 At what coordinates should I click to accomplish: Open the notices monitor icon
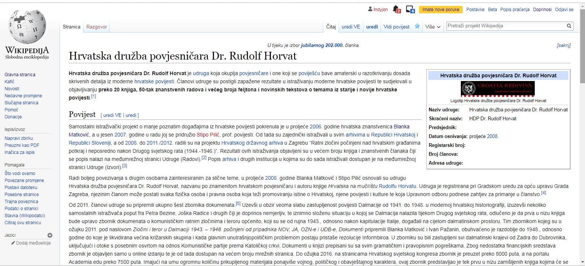click(409, 9)
